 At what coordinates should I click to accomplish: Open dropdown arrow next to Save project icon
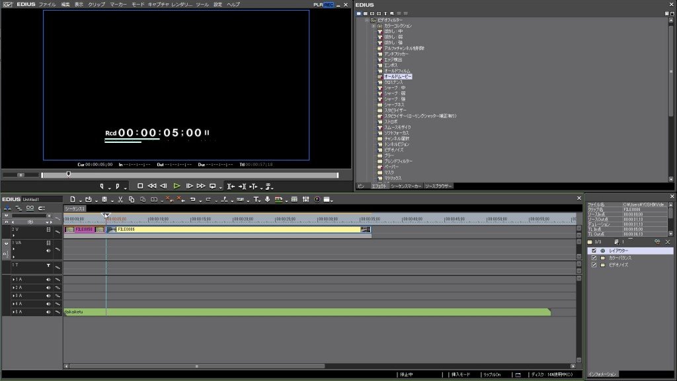pos(112,200)
